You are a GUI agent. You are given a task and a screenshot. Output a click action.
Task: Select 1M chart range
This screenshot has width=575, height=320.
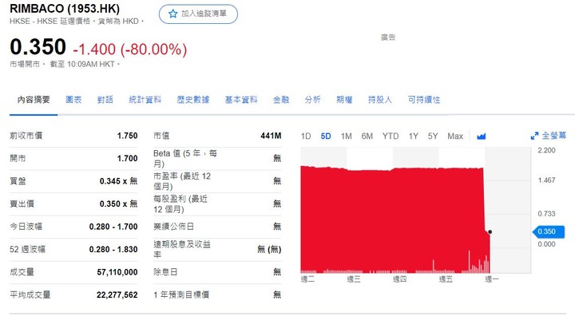pos(346,136)
